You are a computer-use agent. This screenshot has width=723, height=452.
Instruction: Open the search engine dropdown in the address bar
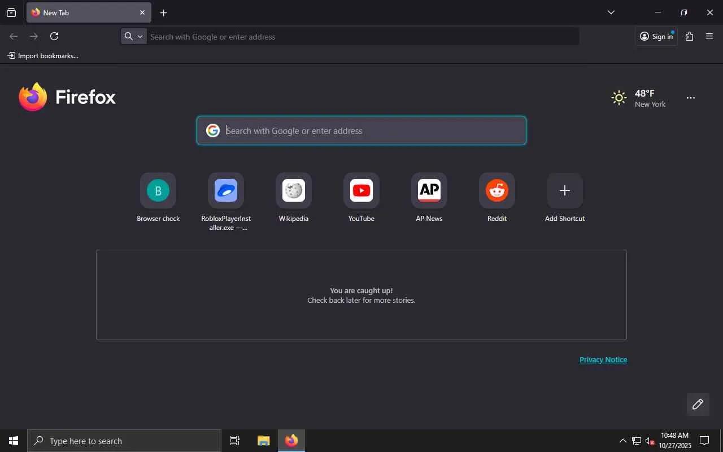[134, 37]
